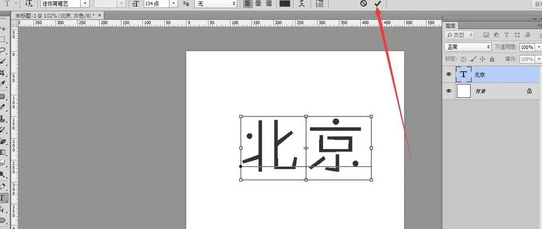Select the Eraser tool
Screen dimensions: 542x229
[x=3, y=141]
